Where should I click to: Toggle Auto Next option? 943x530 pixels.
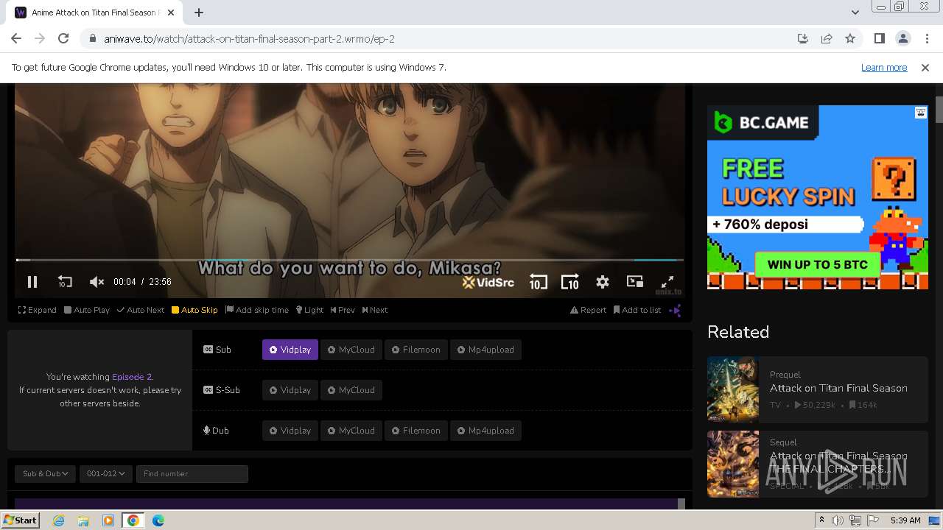141,310
